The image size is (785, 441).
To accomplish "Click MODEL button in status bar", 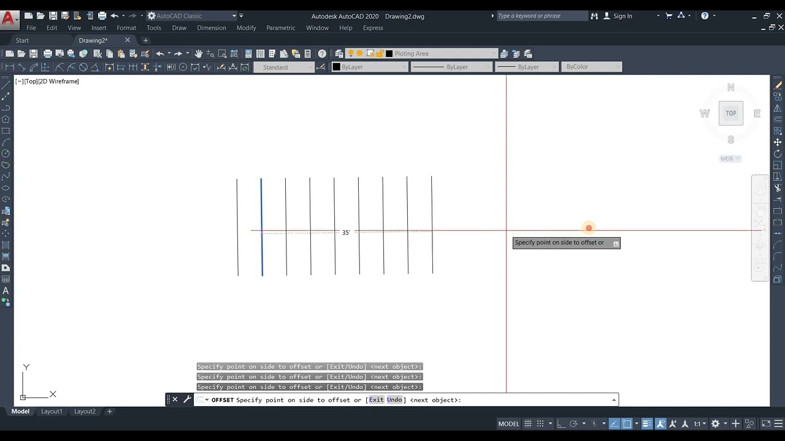I will point(508,423).
